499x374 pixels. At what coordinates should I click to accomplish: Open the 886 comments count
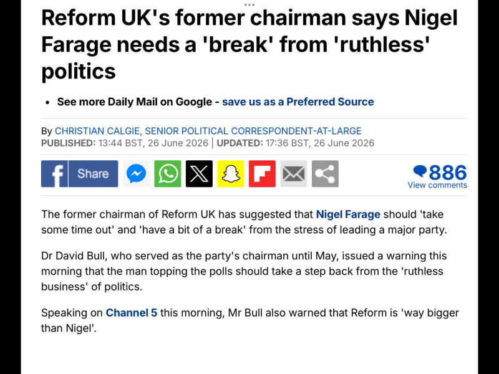coord(448,173)
